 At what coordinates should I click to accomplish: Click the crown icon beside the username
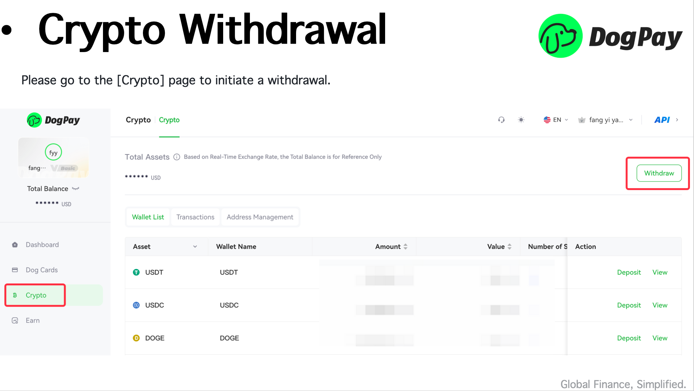582,120
